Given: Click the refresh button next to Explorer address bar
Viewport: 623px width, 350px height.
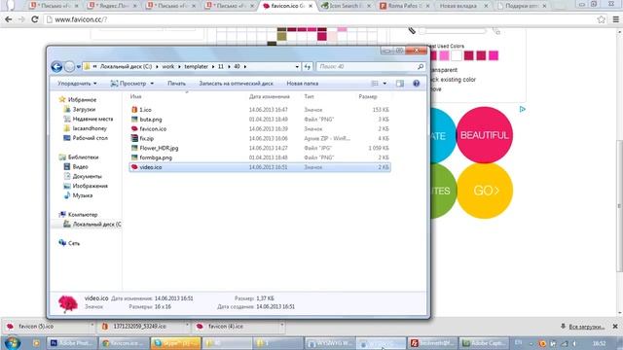Looking at the screenshot, I should pos(308,67).
